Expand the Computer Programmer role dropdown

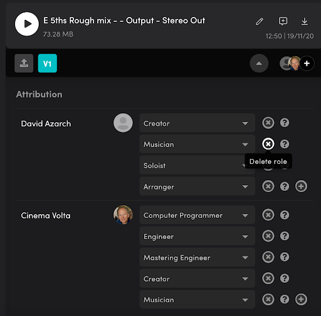197,215
